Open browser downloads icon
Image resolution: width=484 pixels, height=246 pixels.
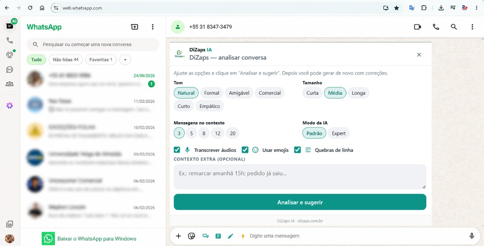coord(441,8)
